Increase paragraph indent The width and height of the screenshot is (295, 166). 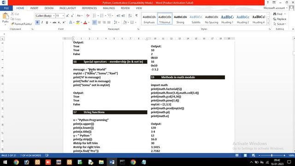pos(123,16)
